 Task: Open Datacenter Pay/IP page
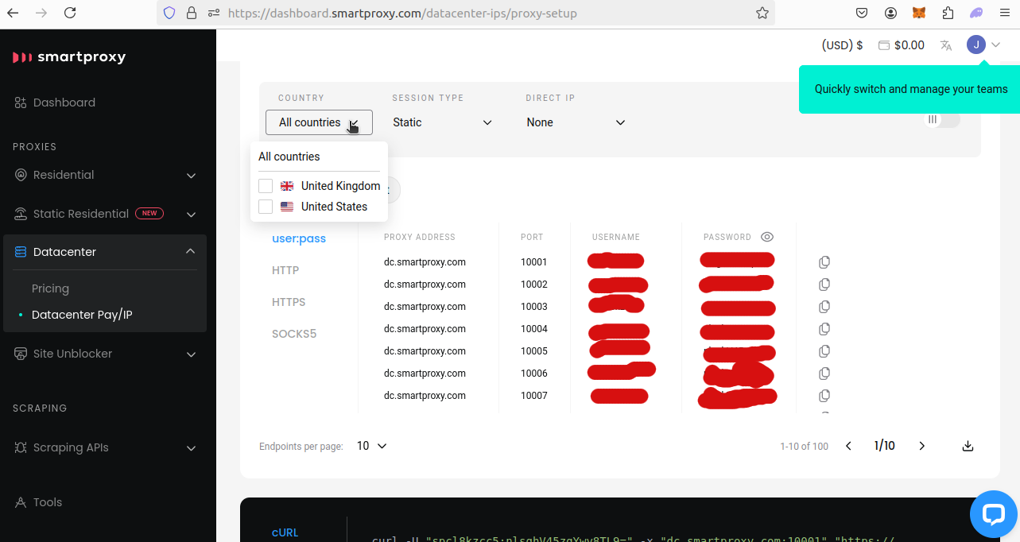click(82, 315)
